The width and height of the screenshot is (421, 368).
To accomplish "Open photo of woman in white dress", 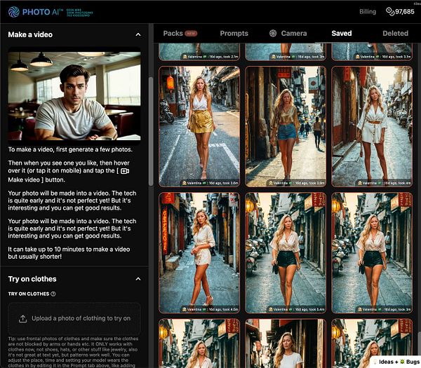I will pyautogui.click(x=372, y=127).
